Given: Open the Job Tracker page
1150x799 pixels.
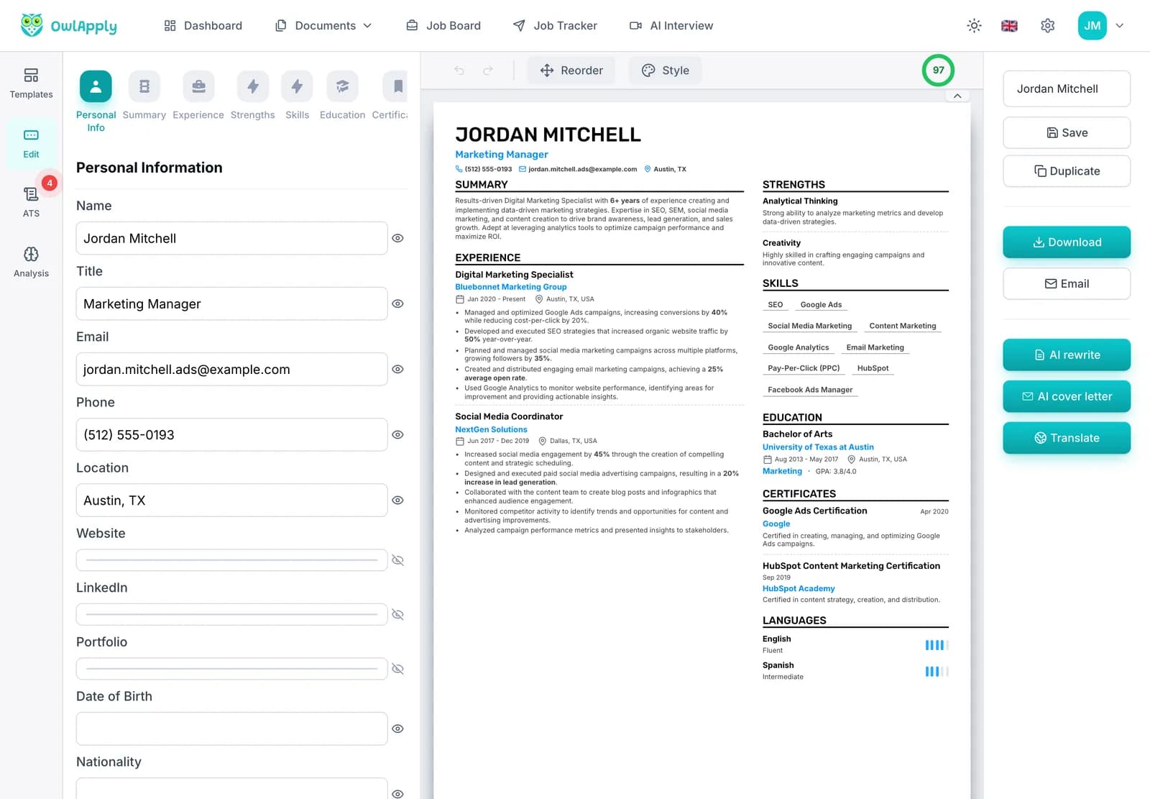Looking at the screenshot, I should pyautogui.click(x=555, y=26).
